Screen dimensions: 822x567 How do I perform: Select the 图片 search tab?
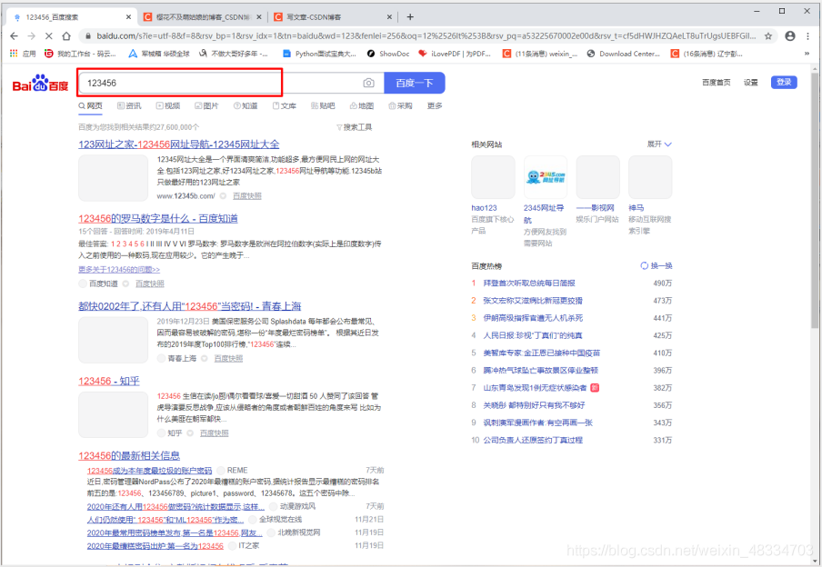(206, 105)
